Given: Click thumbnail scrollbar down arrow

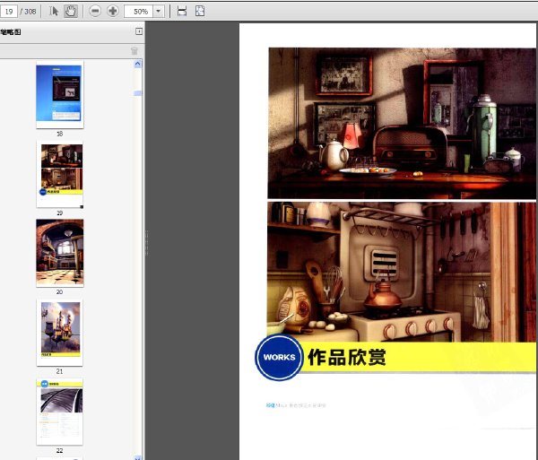Looking at the screenshot, I should click(x=137, y=457).
